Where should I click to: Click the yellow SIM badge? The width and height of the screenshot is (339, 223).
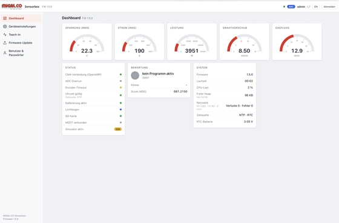click(118, 129)
